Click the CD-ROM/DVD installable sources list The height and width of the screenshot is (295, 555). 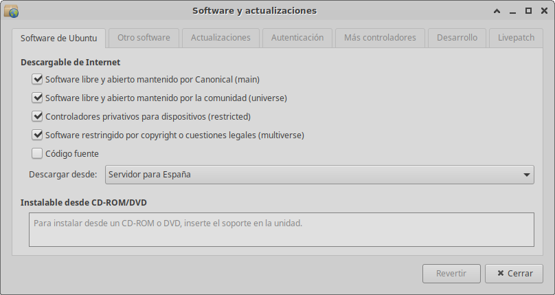[281, 230]
